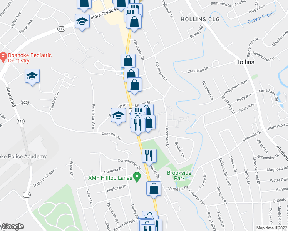Select the school marker east of Airport Rd

32,77
